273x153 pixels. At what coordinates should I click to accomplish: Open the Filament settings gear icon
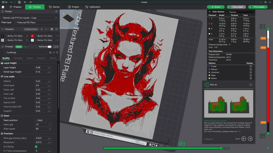56,29
